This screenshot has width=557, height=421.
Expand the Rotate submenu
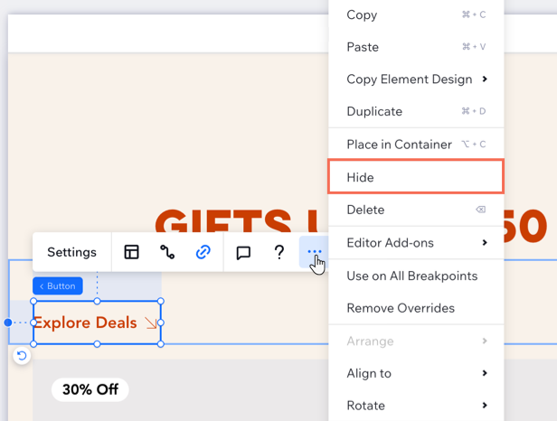416,406
